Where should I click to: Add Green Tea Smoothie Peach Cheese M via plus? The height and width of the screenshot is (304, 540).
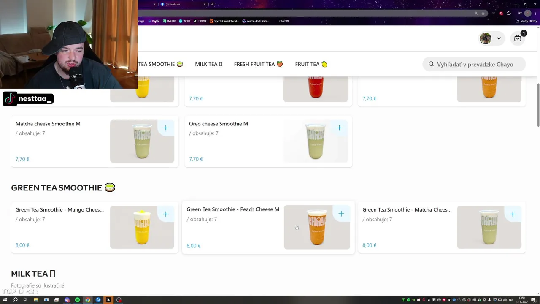[341, 214]
